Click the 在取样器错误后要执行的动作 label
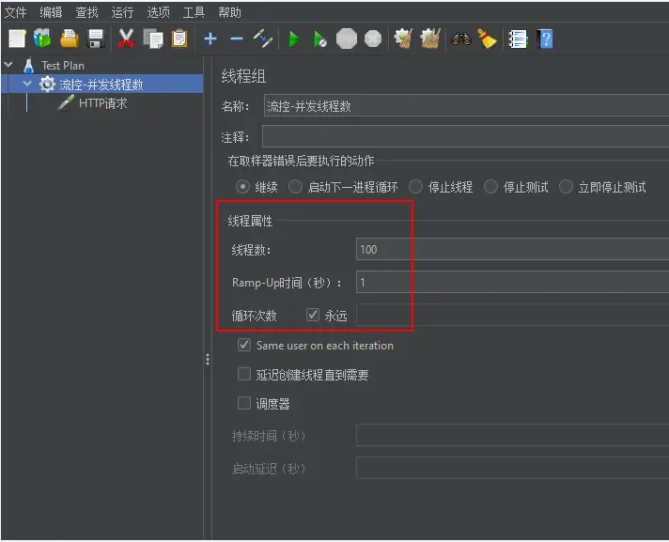This screenshot has height=542, width=669. 301,161
